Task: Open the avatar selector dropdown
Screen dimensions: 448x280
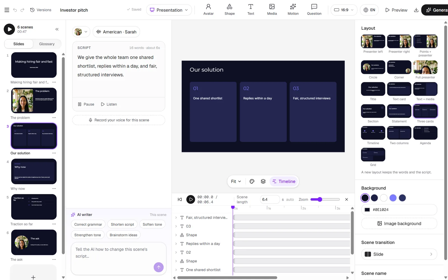Action: coord(81,32)
